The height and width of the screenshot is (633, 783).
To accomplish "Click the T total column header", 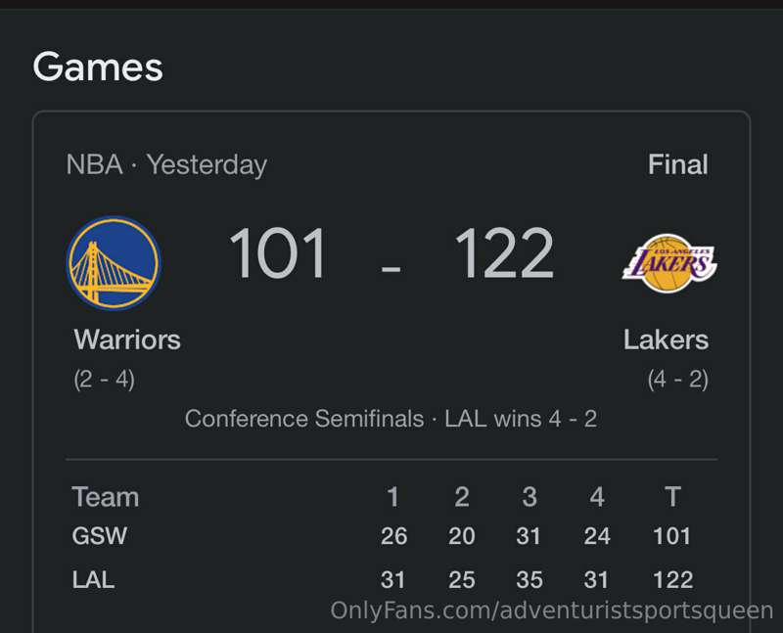I will pos(672,497).
